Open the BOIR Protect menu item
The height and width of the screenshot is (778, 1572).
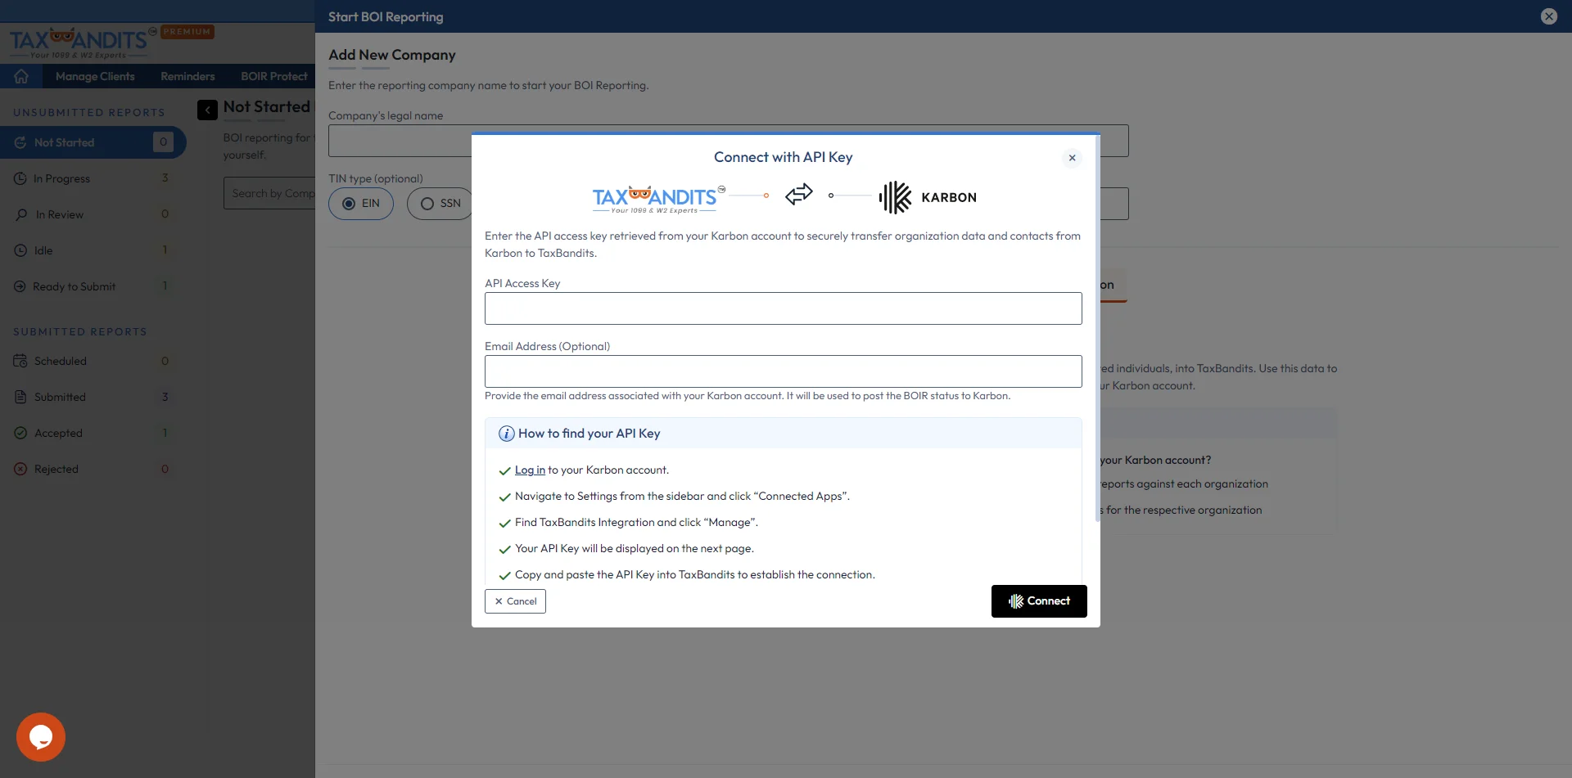pyautogui.click(x=273, y=76)
